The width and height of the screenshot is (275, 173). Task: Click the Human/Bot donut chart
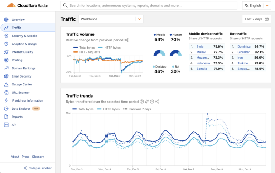175,53
